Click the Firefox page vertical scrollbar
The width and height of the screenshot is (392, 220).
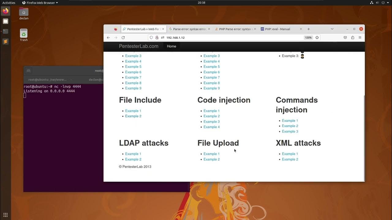click(364, 138)
